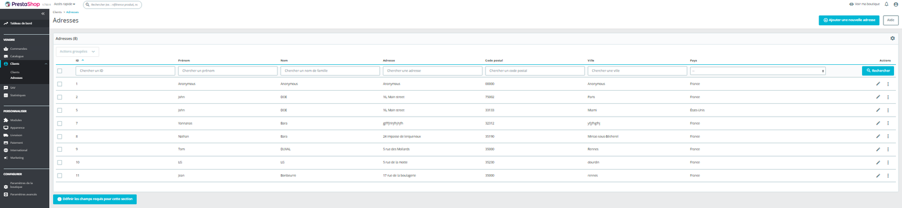The image size is (902, 208).
Task: Click Ajouter une nouvelle adresse button
Action: [849, 20]
